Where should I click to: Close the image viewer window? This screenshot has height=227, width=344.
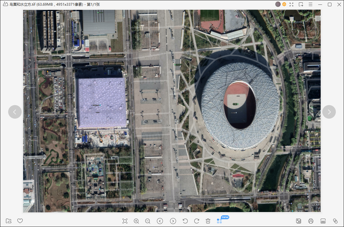pos(339,4)
